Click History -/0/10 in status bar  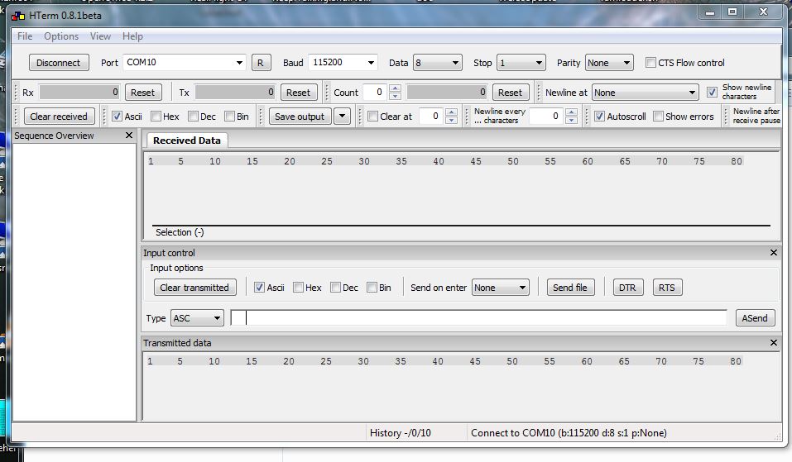point(400,433)
